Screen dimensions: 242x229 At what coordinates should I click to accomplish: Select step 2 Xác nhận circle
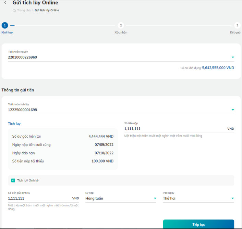coord(121,25)
